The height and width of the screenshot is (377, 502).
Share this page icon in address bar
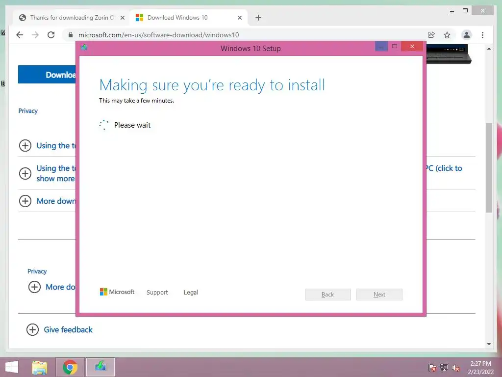click(x=431, y=35)
